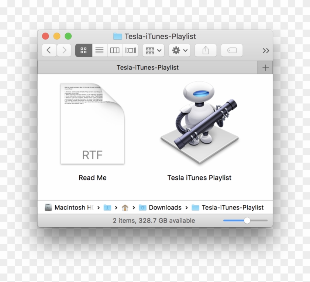
Task: Open the Share menu icon
Action: [206, 50]
